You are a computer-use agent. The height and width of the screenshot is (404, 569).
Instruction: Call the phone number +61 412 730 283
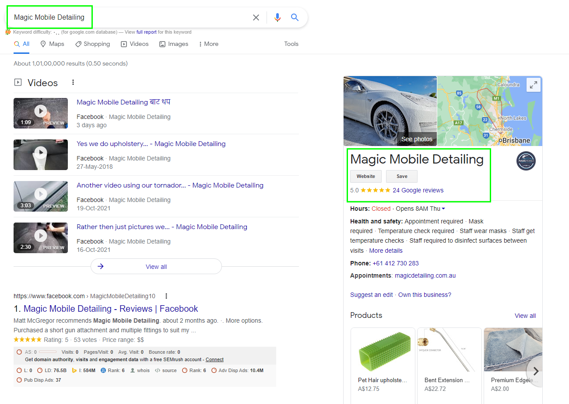pyautogui.click(x=396, y=263)
